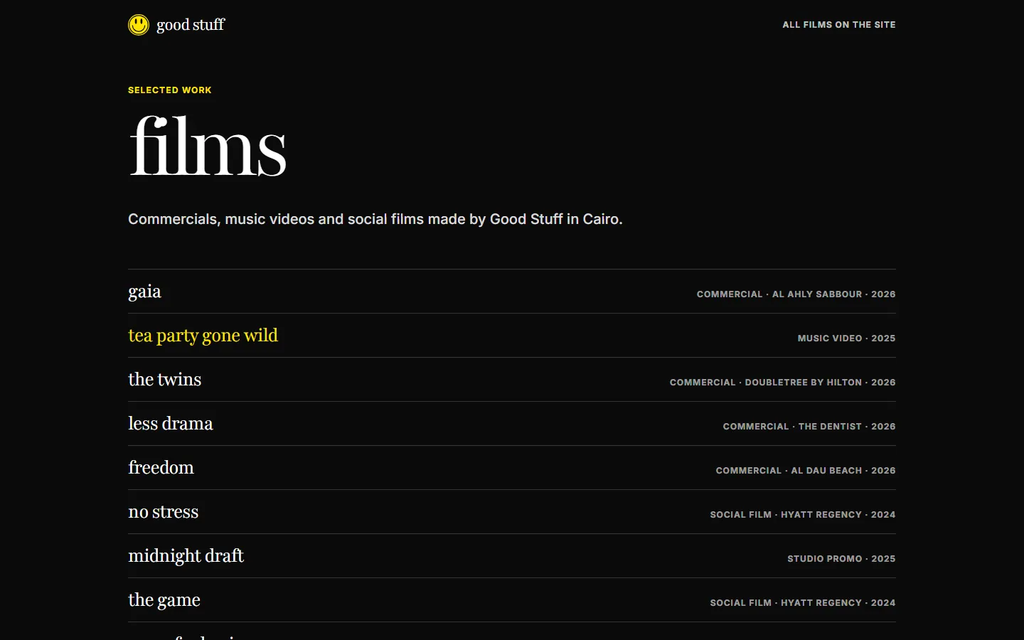Click the large 'films' page title
Viewport: 1024px width, 640px height.
pos(208,146)
